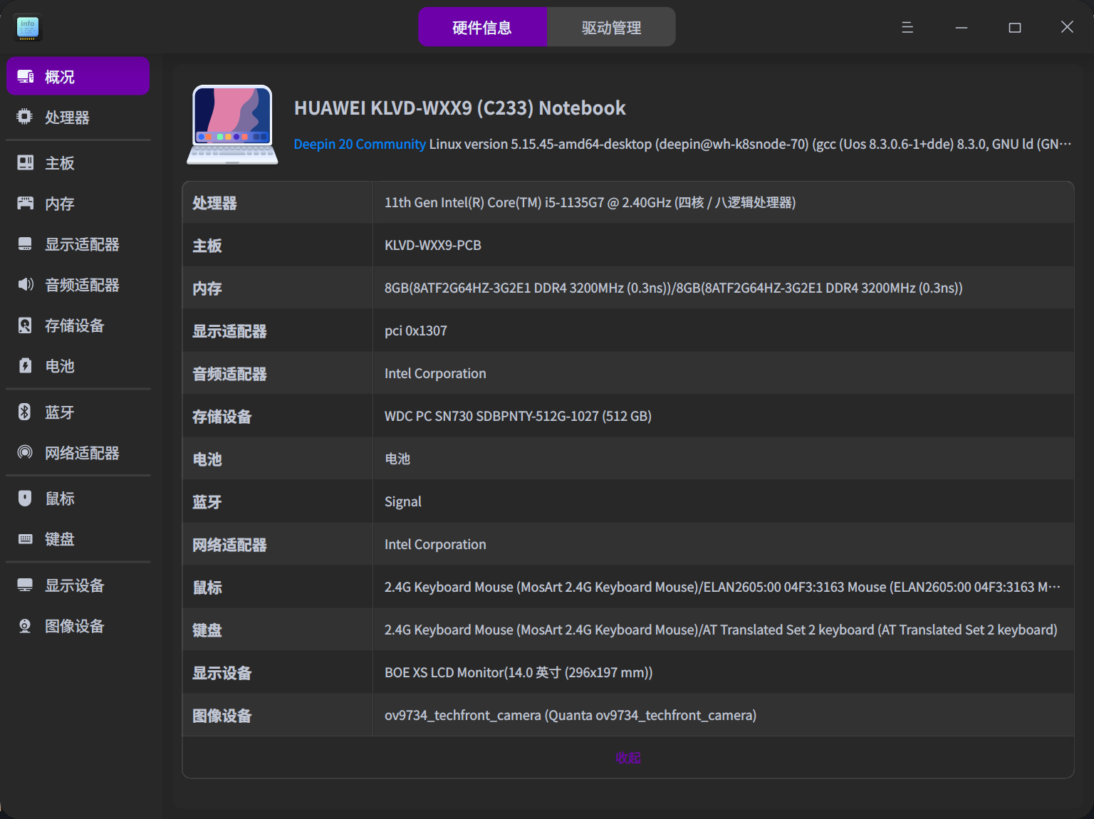Select the Signal Bluetooth value text
This screenshot has width=1094, height=819.
(403, 501)
